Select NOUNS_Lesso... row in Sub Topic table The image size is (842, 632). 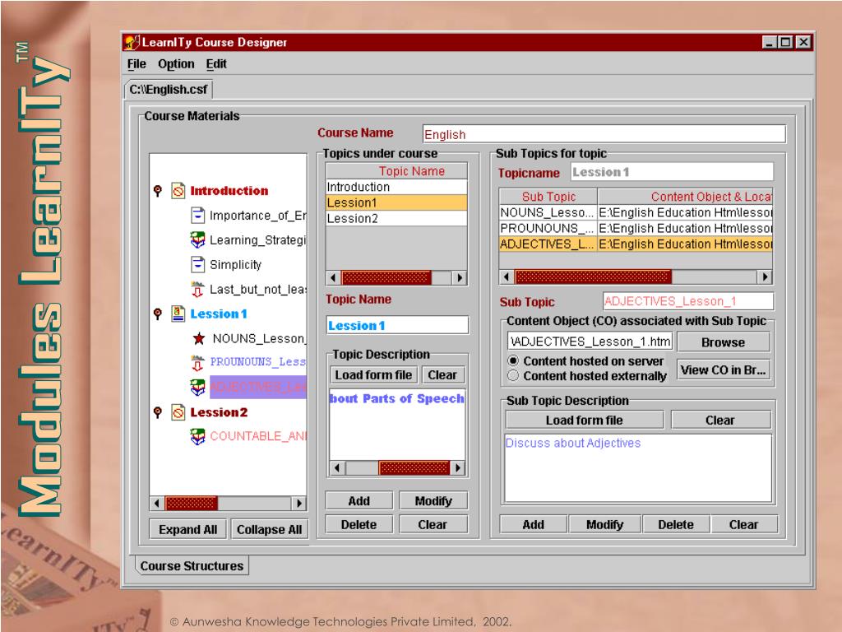[x=636, y=213]
